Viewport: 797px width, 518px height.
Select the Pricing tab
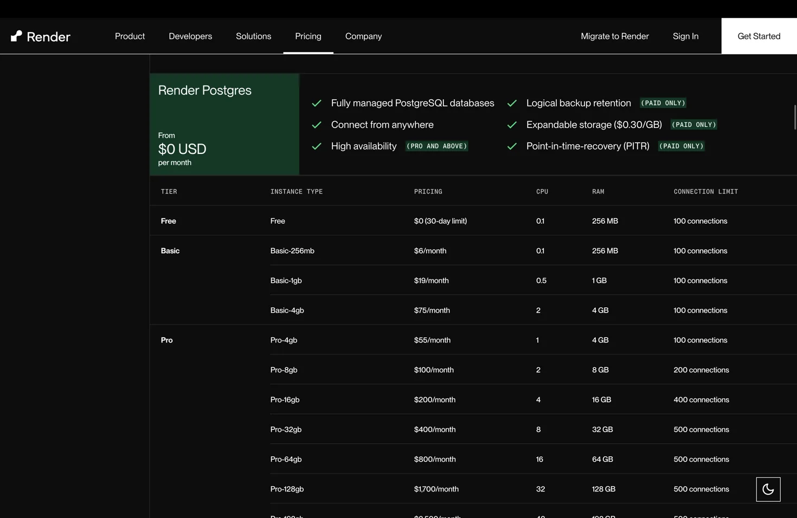tap(308, 36)
